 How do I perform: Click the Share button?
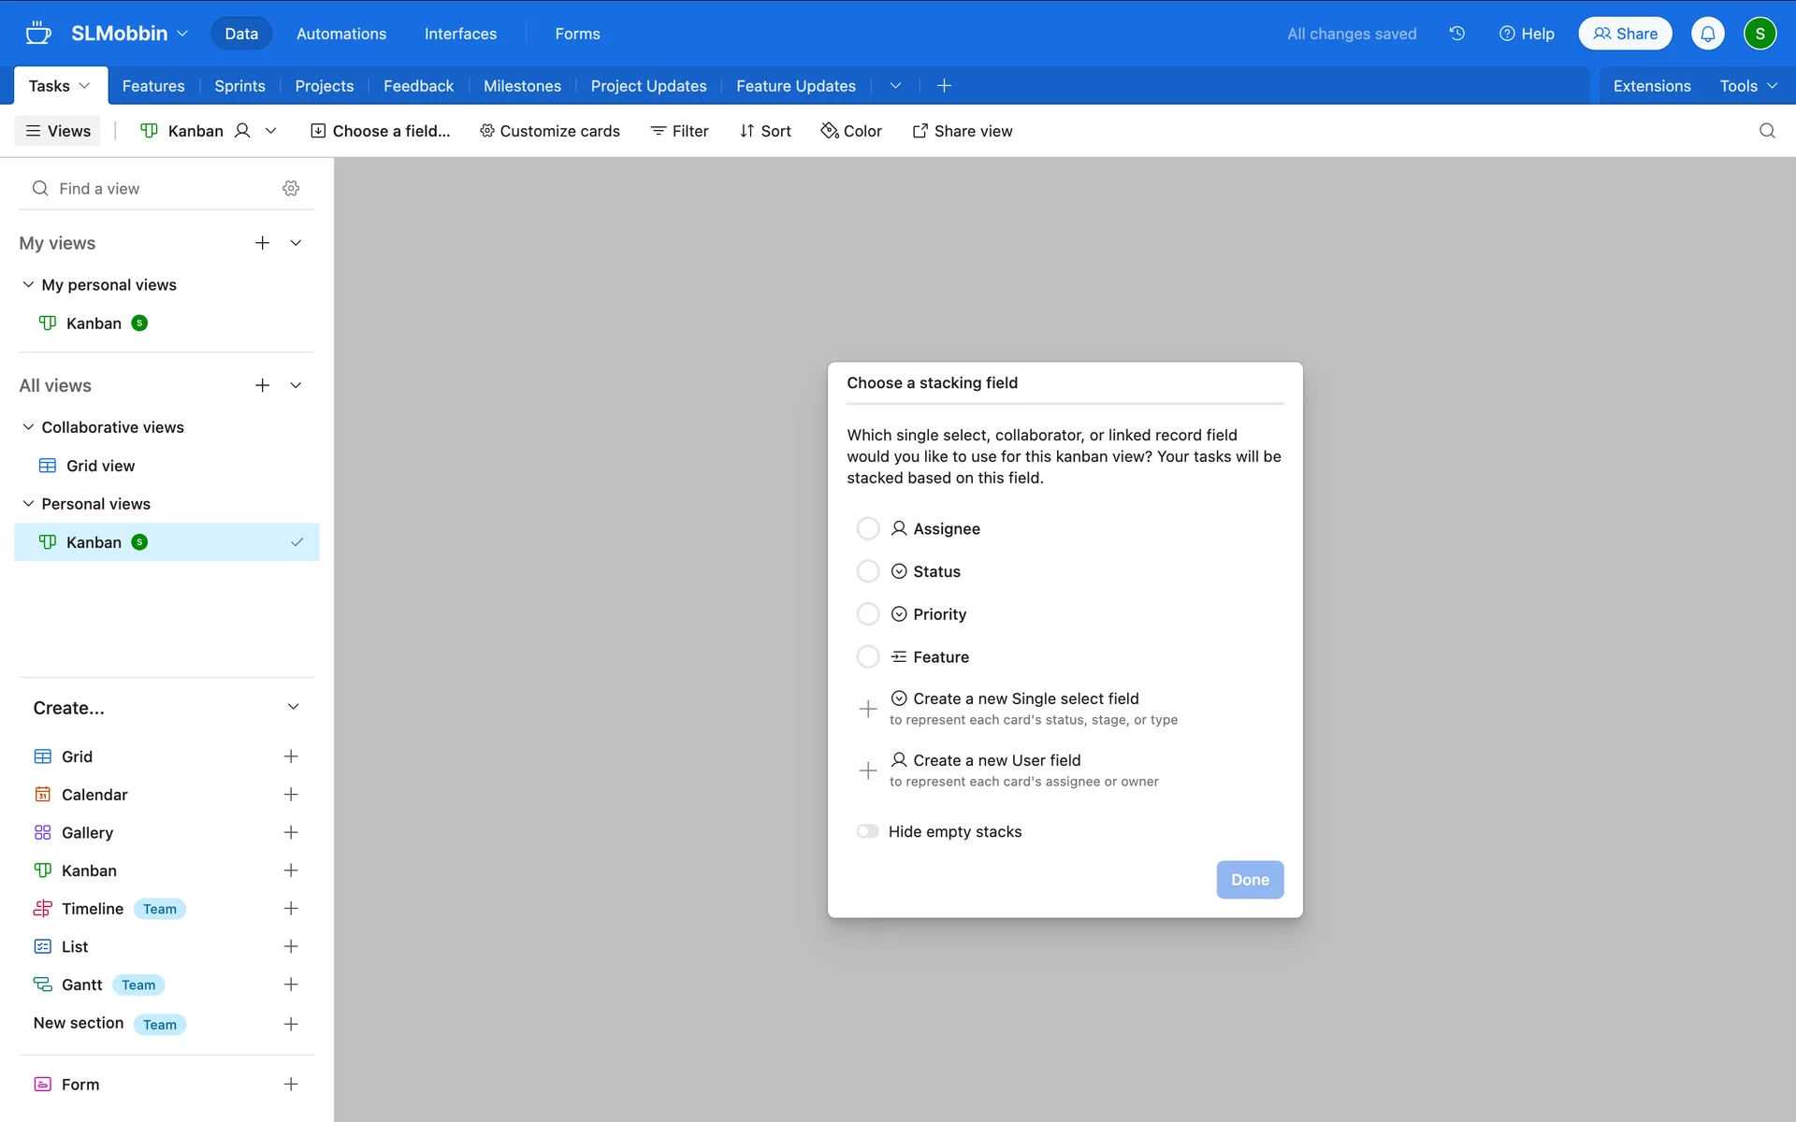click(x=1625, y=34)
